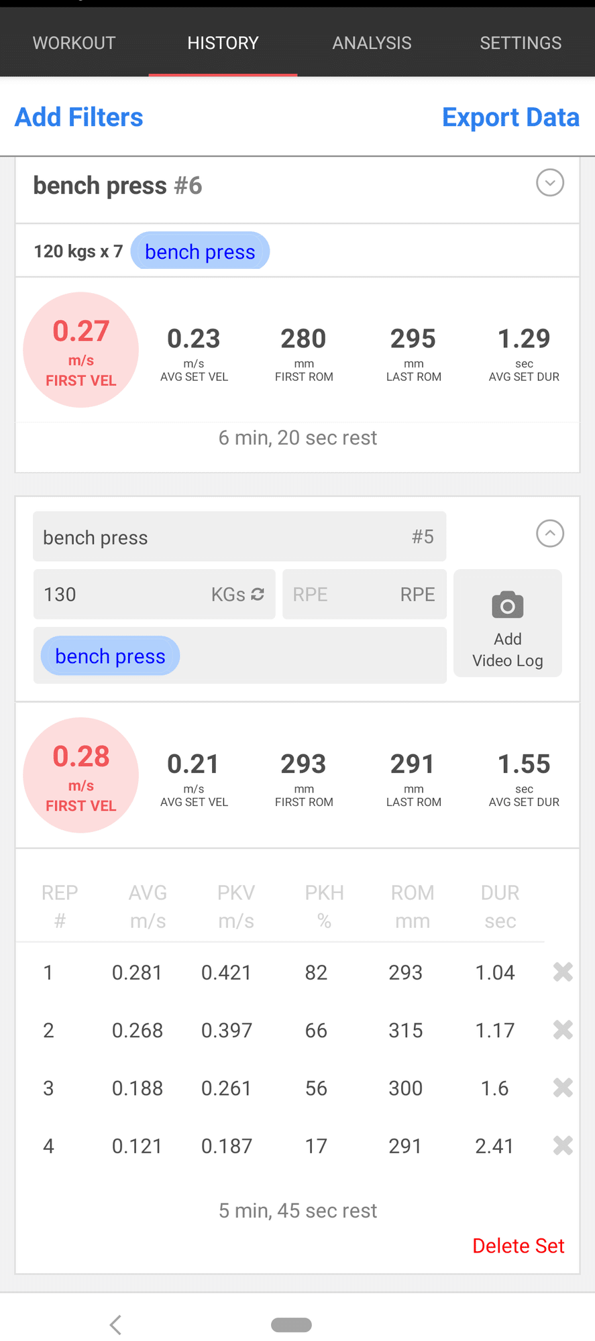The height and width of the screenshot is (1341, 595).
Task: Open the Analysis tab
Action: [372, 43]
